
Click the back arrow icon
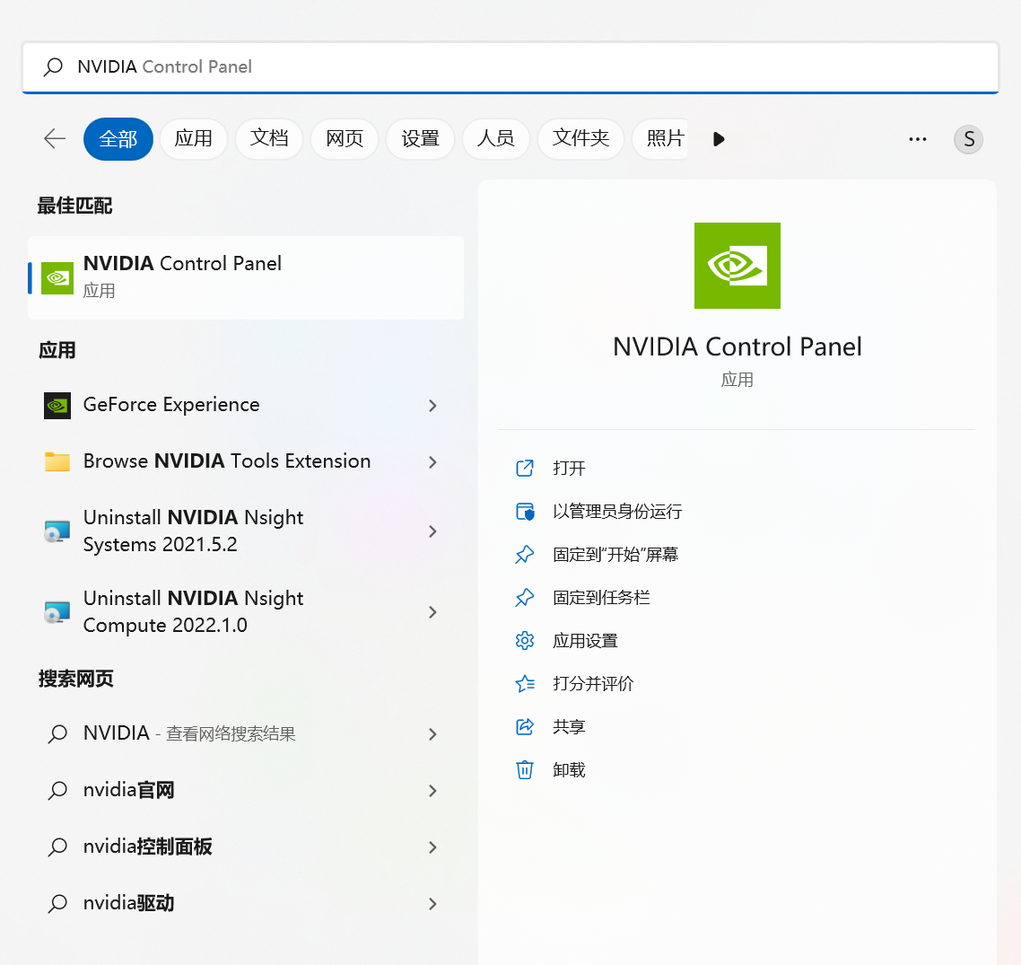pos(55,139)
